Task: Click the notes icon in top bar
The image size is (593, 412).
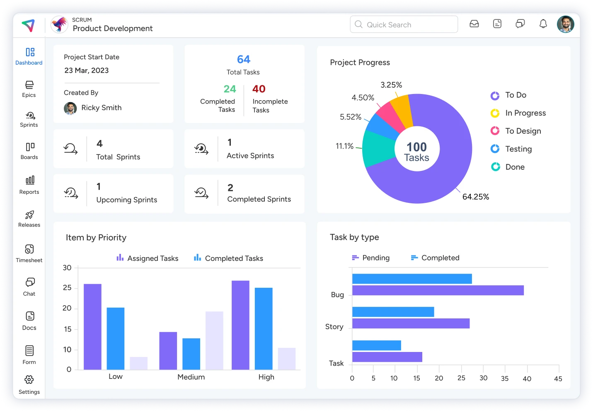Action: click(x=497, y=24)
